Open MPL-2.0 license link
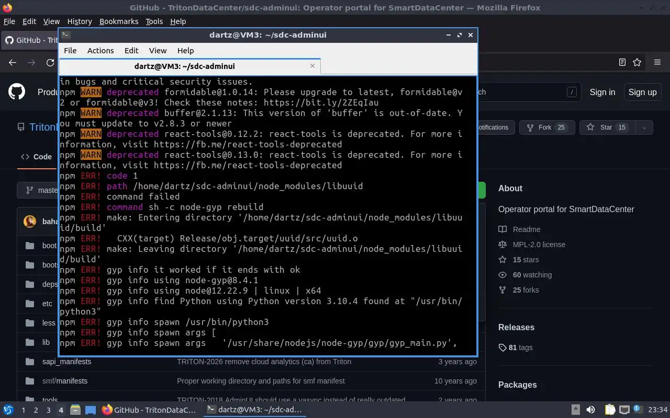 [539, 245]
